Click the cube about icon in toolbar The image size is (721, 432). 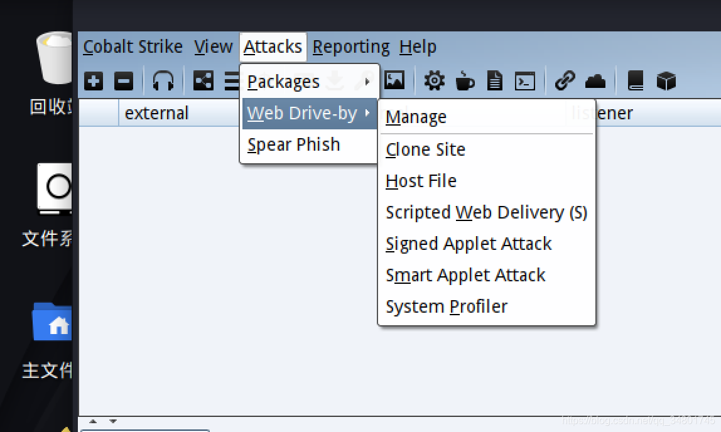click(666, 82)
